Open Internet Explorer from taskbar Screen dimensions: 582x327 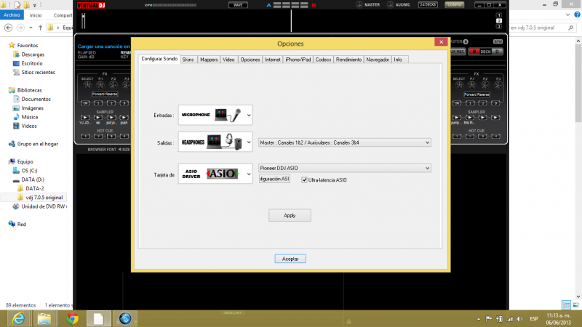18,318
